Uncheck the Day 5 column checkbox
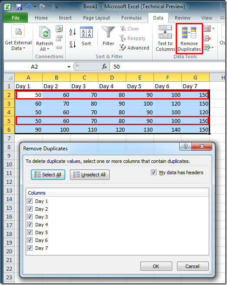Image resolution: width=227 pixels, height=285 pixels. [30, 232]
